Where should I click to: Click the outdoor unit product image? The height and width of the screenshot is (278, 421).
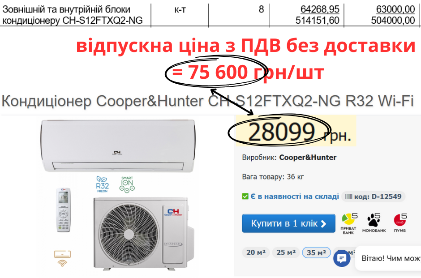143,233
